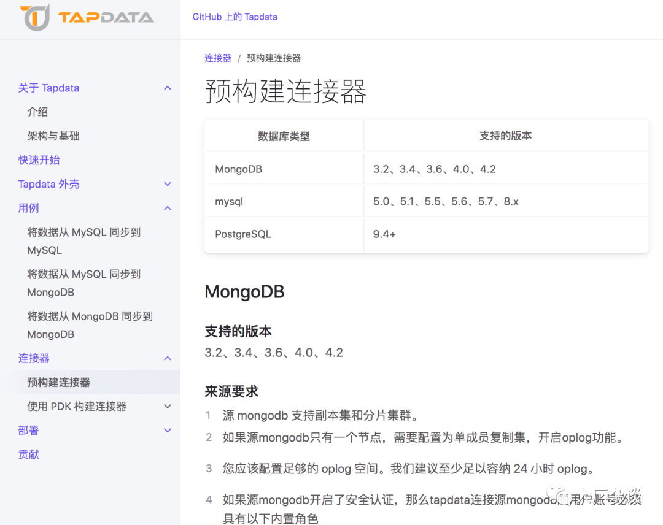The image size is (663, 525).
Task: Click the 来源要求 heading
Action: (x=231, y=391)
